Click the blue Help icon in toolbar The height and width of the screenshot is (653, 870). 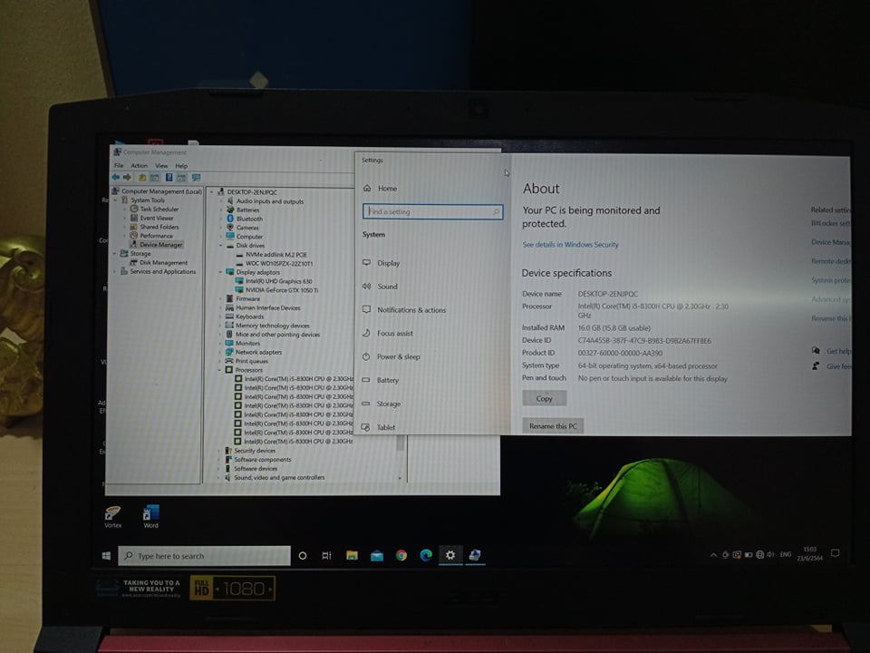click(169, 178)
